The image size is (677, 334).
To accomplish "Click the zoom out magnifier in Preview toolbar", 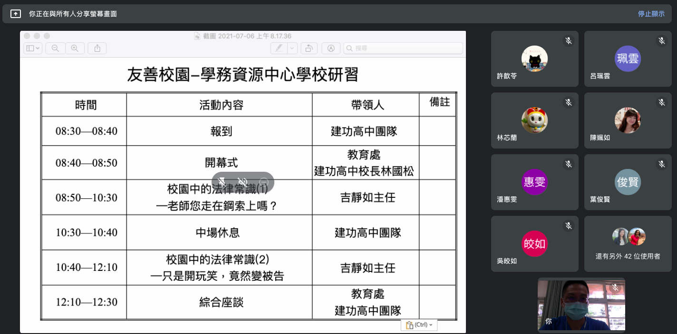I will 55,48.
